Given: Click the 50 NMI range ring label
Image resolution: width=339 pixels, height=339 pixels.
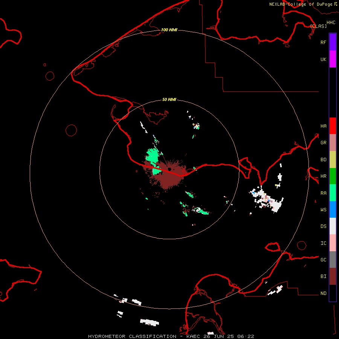Looking at the screenshot, I should point(169,99).
